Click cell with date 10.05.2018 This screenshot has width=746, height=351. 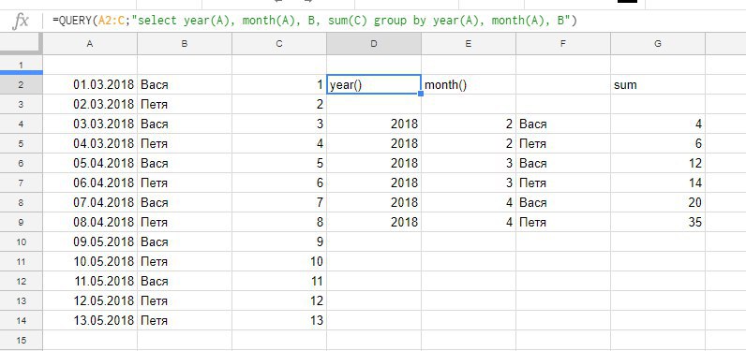pos(90,262)
